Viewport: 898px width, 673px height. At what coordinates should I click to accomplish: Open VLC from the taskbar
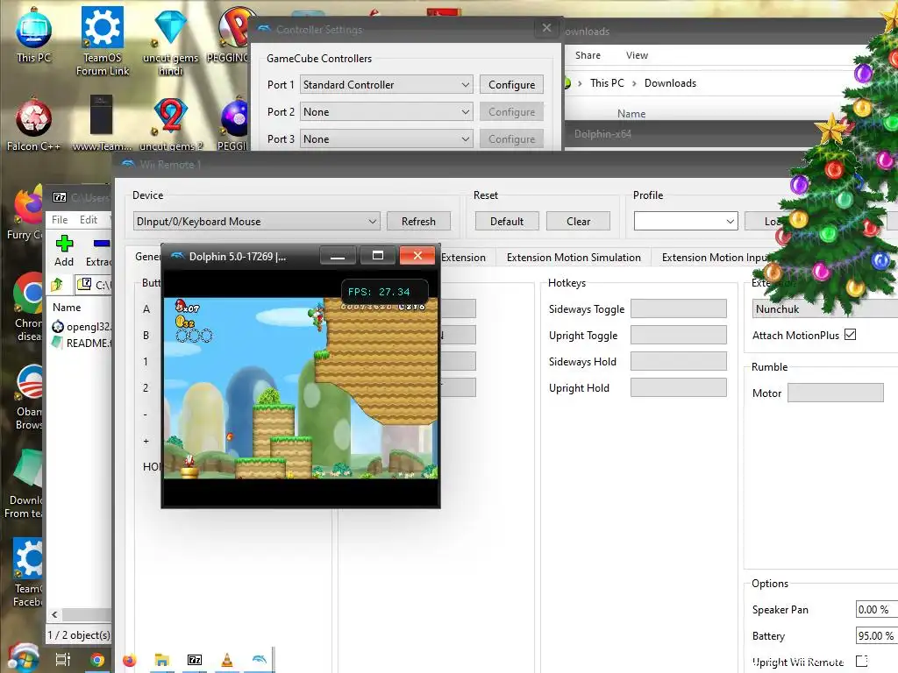tap(227, 660)
